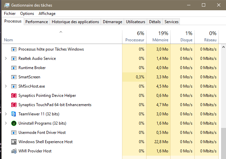The height and width of the screenshot is (159, 226).
Task: Click the Synaptics Pointing Device Helper icon
Action: [x=14, y=96]
